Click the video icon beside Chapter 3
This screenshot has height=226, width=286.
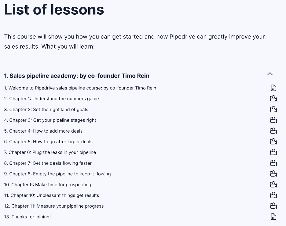(x=273, y=120)
